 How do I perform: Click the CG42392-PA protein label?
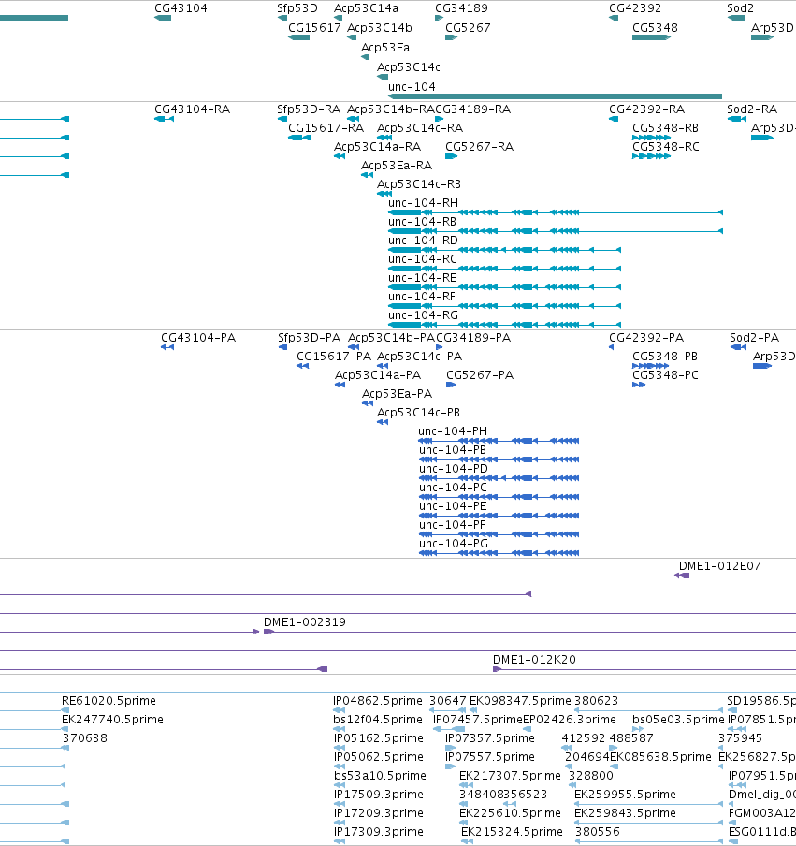click(646, 338)
